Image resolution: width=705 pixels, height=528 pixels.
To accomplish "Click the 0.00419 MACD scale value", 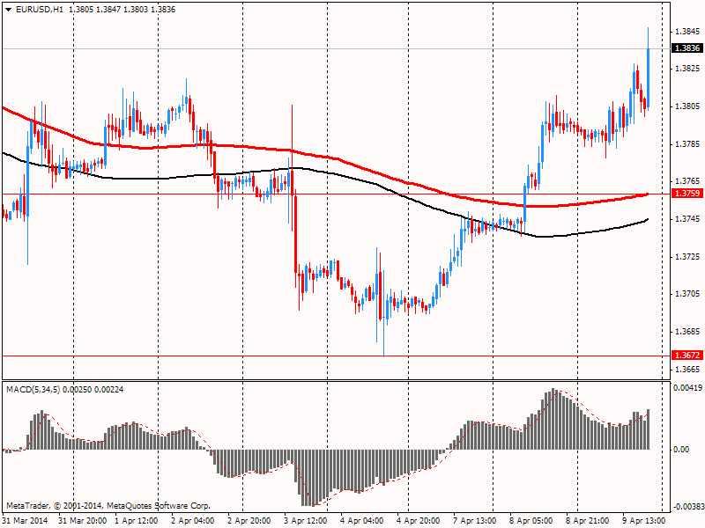I will pyautogui.click(x=688, y=387).
